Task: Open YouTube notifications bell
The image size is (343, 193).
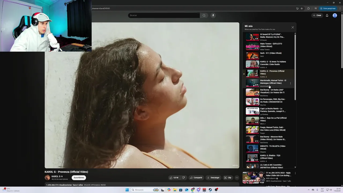Action: [327, 15]
